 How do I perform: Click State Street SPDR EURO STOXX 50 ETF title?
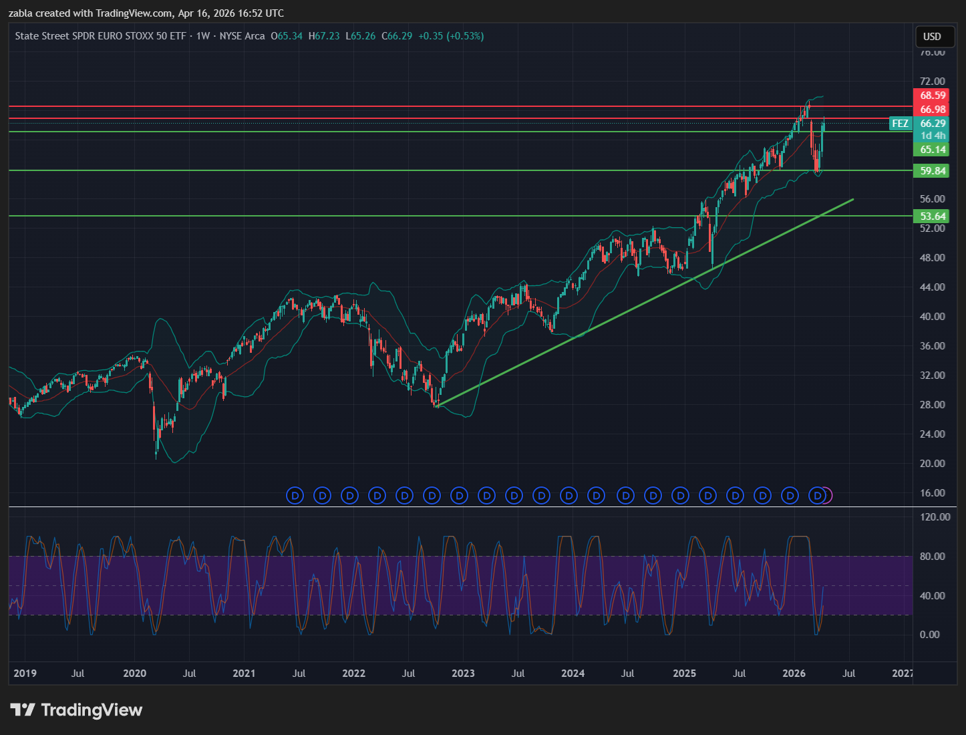click(100, 36)
